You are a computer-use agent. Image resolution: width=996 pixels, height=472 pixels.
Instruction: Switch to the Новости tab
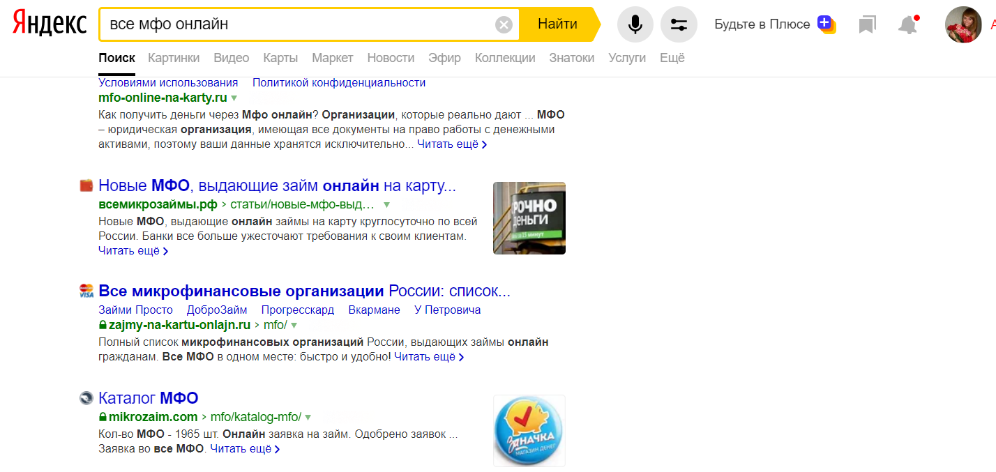391,58
